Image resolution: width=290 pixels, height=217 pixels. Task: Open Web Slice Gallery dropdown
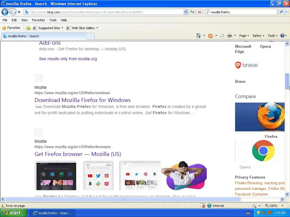(x=82, y=28)
